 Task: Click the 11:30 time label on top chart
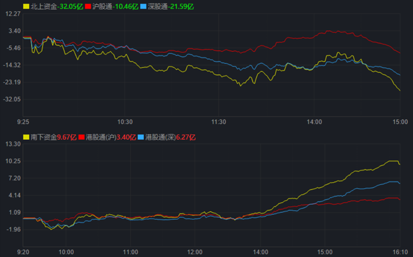[x=219, y=121]
